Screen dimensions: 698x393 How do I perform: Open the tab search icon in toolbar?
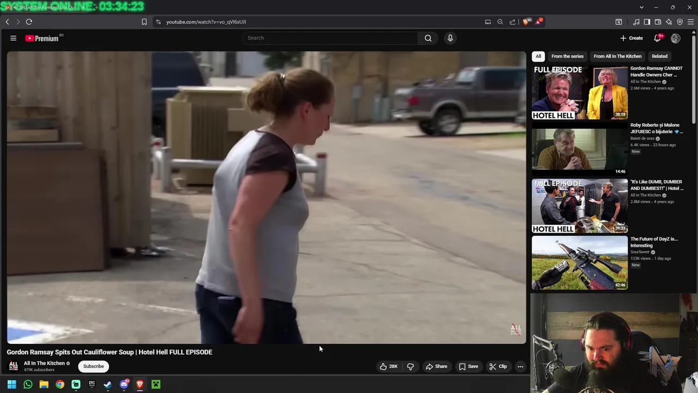(x=618, y=22)
